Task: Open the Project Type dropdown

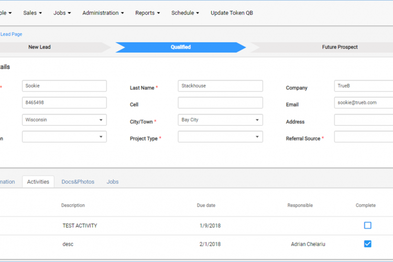Action: 220,137
